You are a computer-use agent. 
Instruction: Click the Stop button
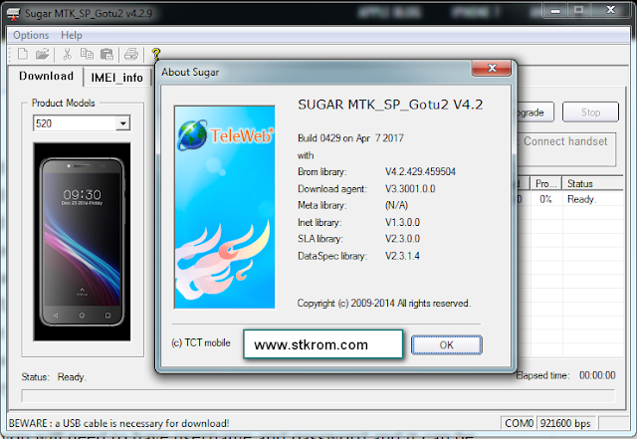point(590,112)
